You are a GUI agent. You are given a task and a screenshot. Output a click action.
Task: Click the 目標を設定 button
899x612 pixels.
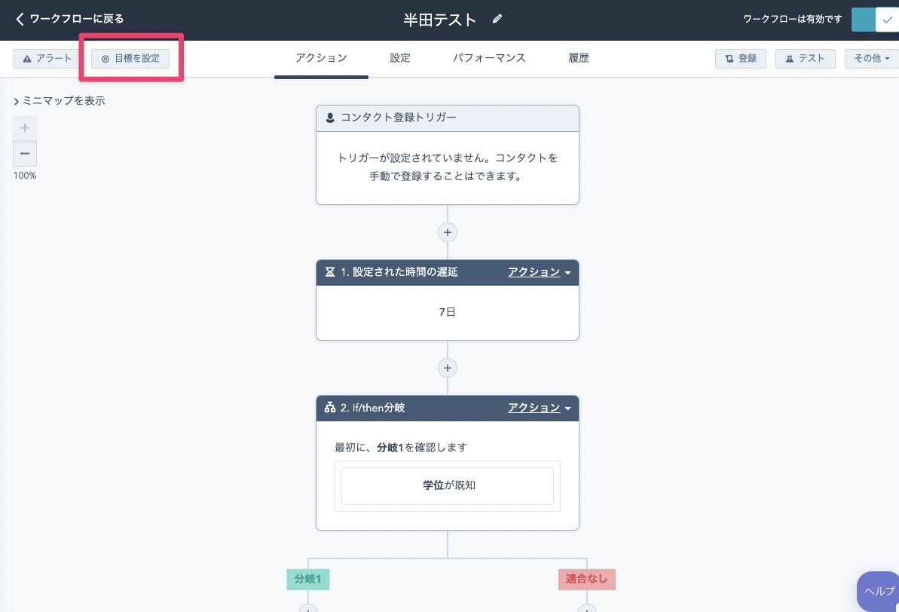[131, 58]
